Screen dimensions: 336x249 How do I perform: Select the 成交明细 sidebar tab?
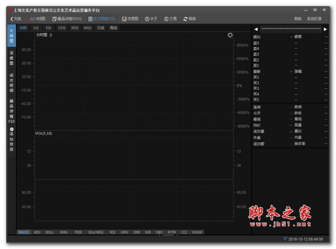12,83
